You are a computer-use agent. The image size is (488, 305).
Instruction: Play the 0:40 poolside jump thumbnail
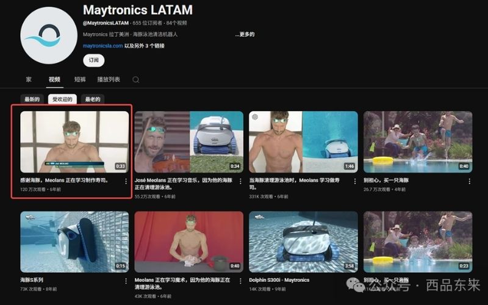(x=418, y=142)
